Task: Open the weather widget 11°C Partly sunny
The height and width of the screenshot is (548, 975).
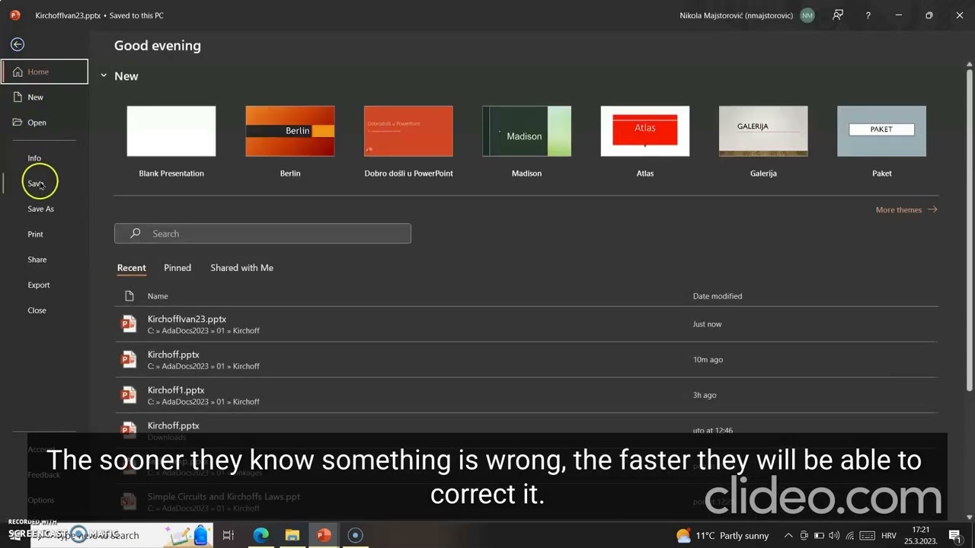Action: point(722,536)
